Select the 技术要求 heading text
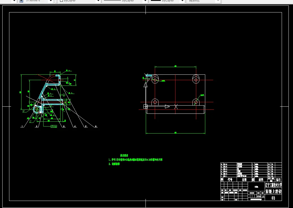This screenshot has height=208, width=293. click(x=124, y=155)
